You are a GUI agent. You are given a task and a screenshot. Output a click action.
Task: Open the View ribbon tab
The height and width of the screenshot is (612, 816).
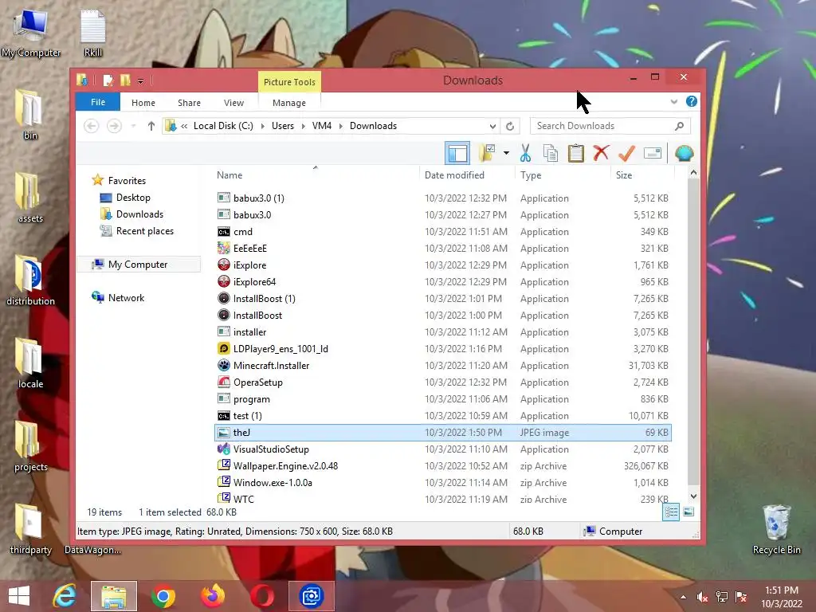pos(233,103)
